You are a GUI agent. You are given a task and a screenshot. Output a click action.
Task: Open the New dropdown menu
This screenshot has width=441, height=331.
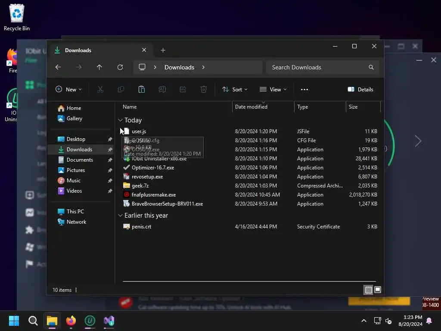click(x=68, y=90)
